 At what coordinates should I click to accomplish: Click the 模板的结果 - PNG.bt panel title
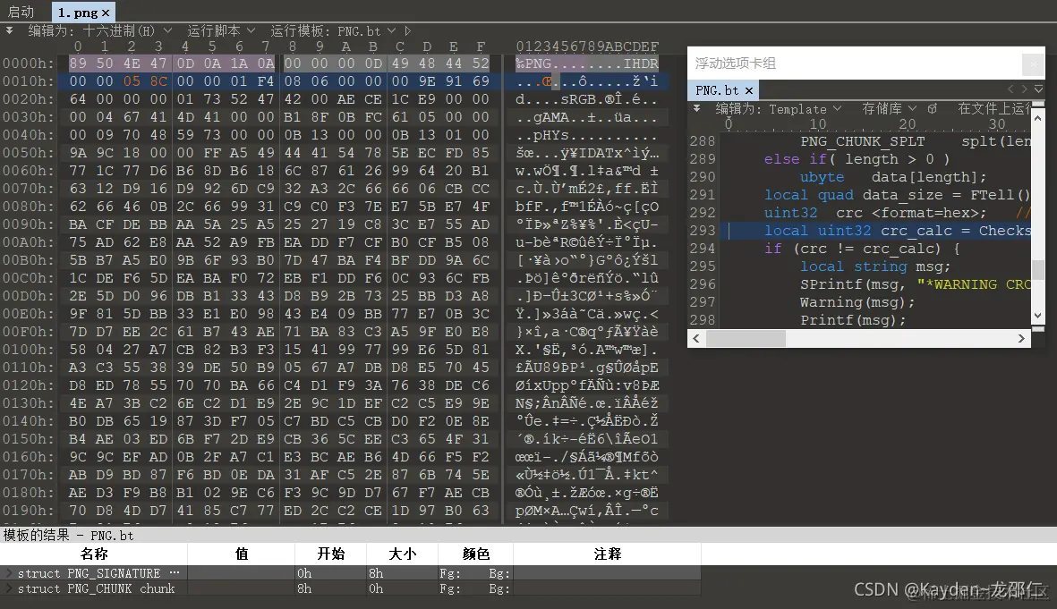68,536
